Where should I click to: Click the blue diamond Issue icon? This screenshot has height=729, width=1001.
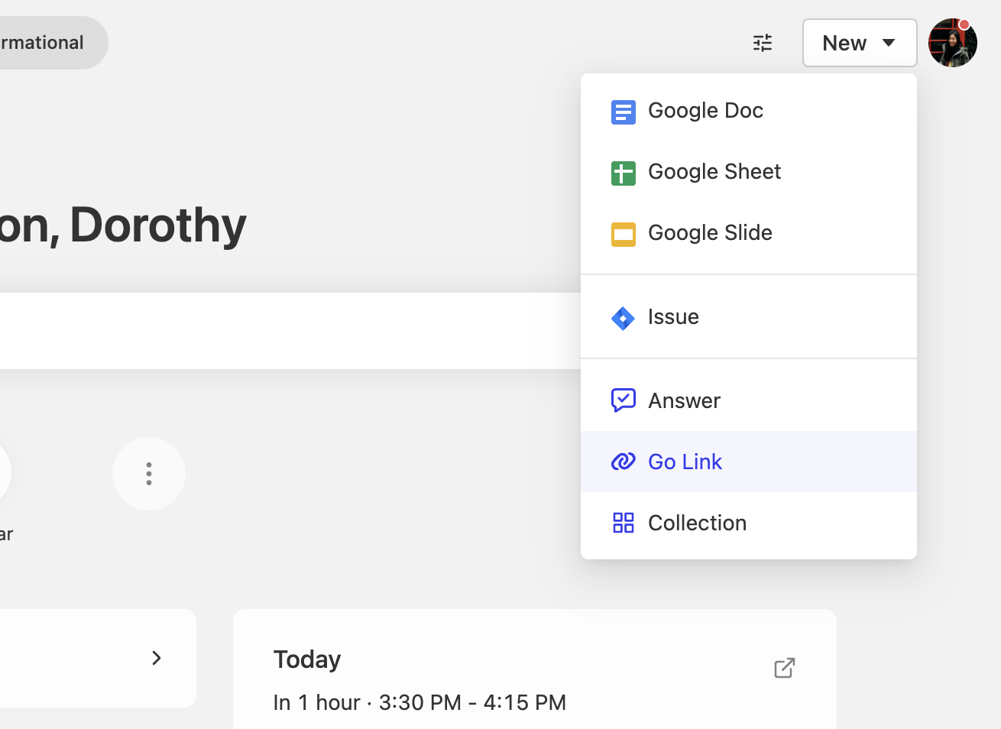point(623,318)
